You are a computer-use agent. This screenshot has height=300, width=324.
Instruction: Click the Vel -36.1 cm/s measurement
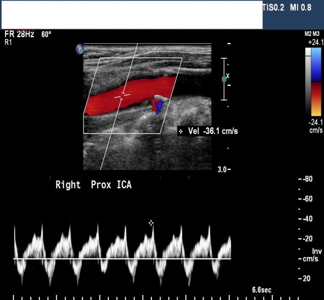[x=213, y=132]
